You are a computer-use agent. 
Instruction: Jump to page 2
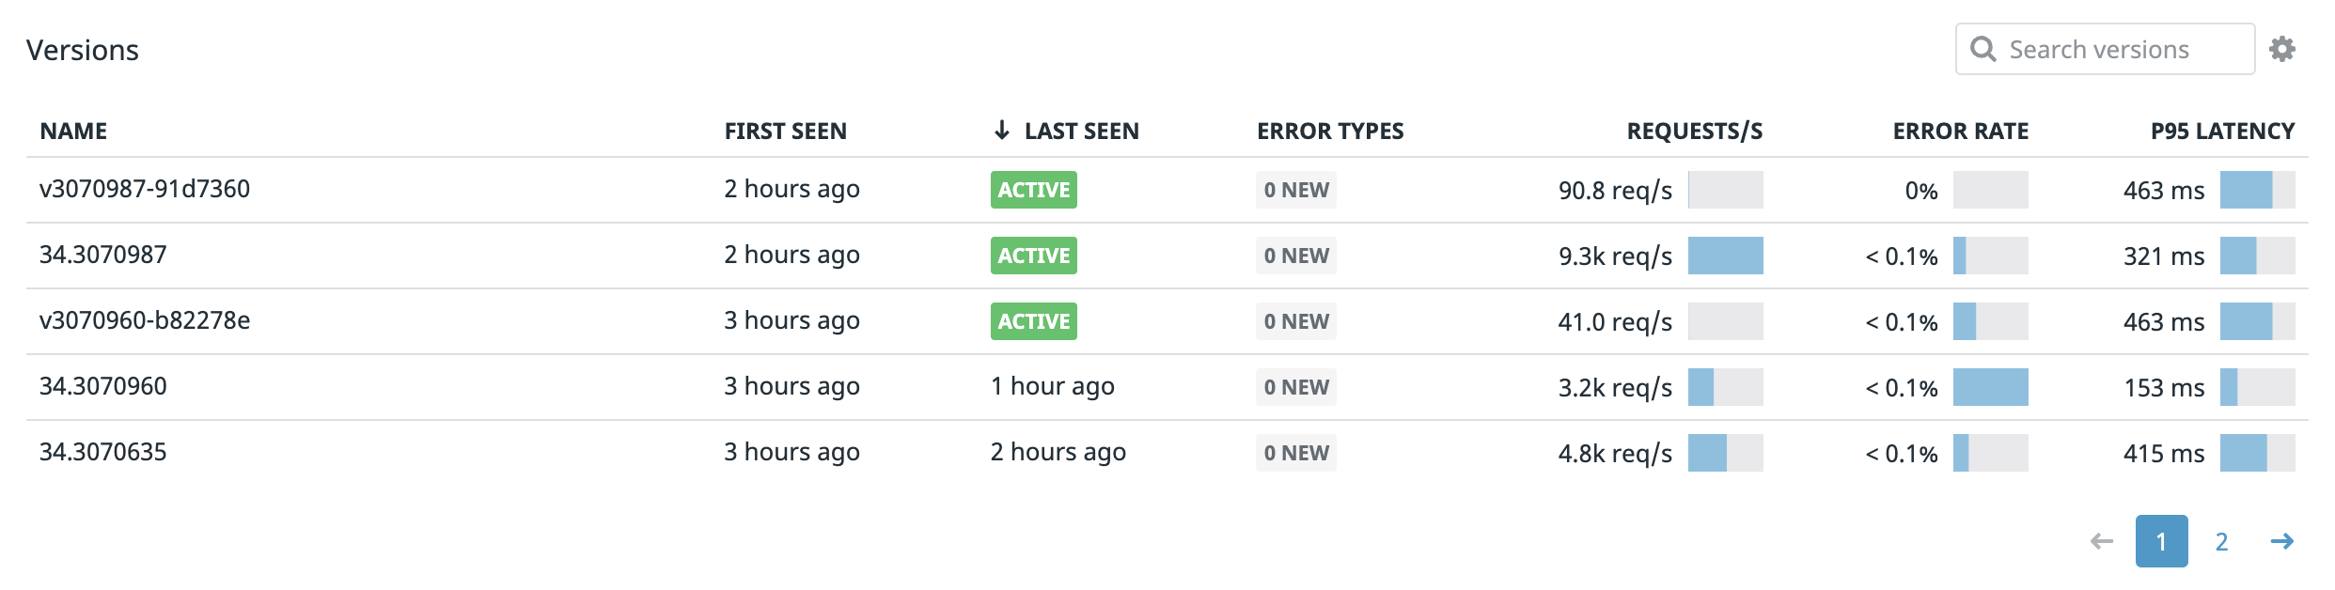coord(2221,541)
